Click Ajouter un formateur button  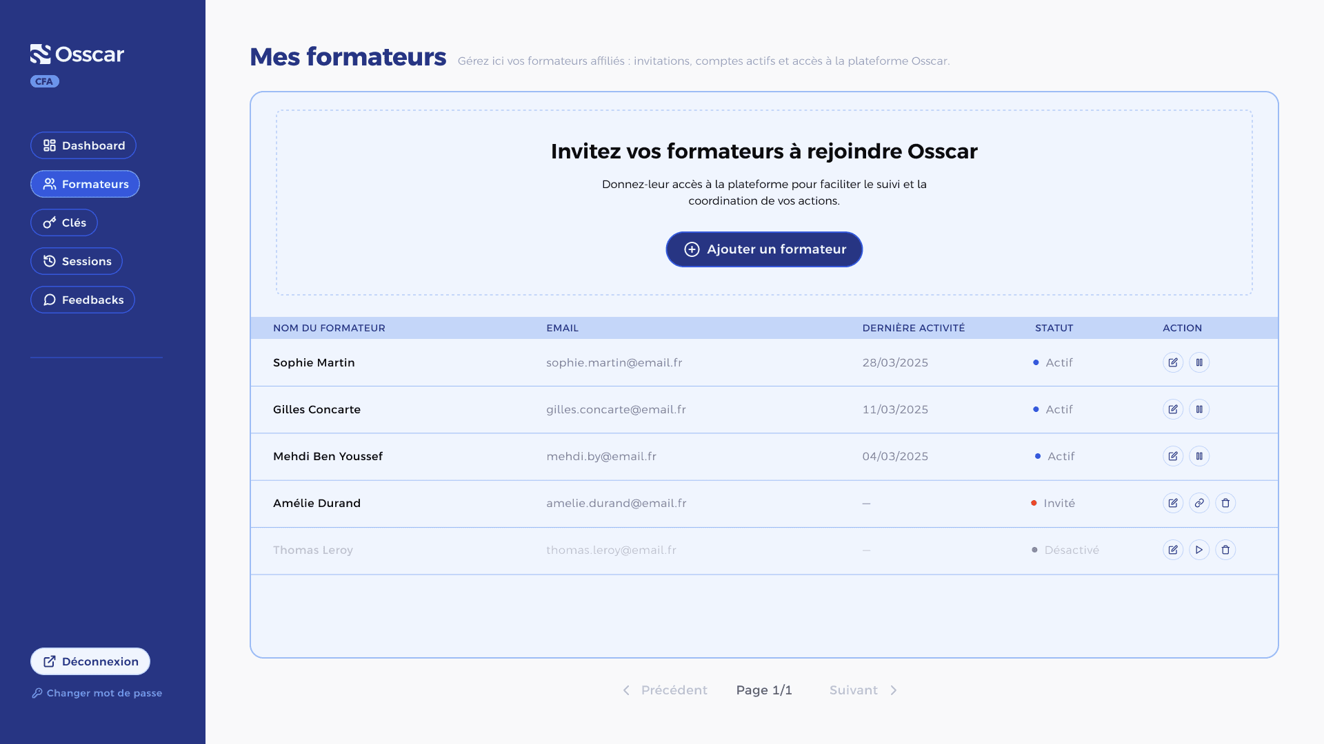click(764, 249)
